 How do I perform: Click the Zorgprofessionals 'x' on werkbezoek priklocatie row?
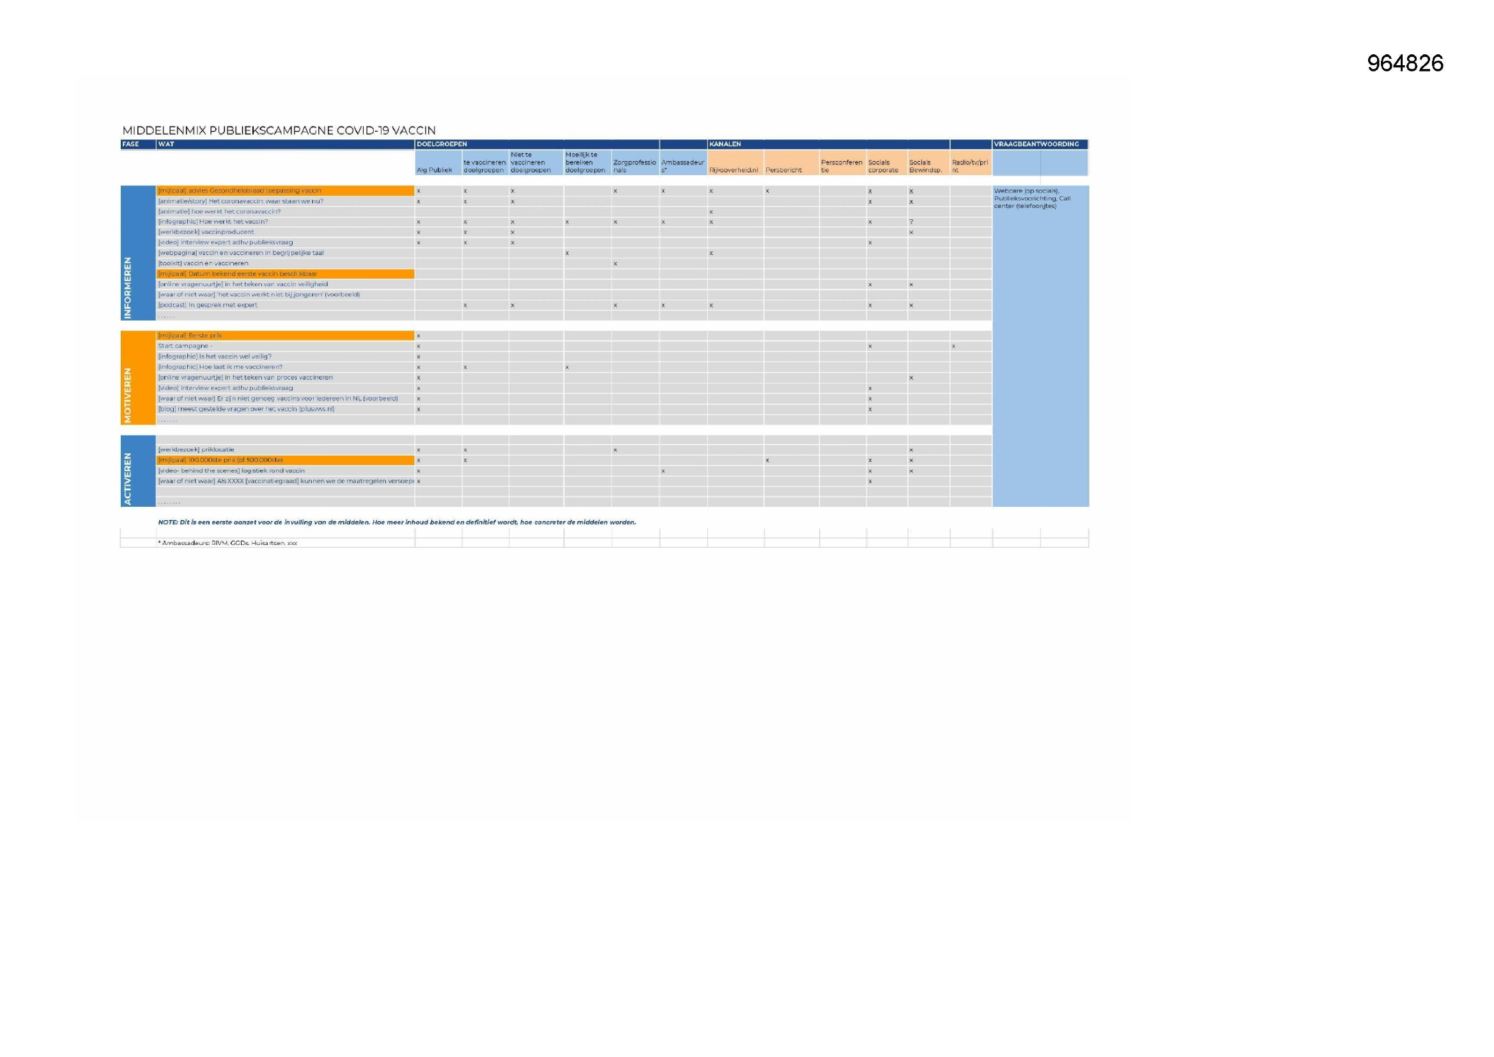coord(615,450)
